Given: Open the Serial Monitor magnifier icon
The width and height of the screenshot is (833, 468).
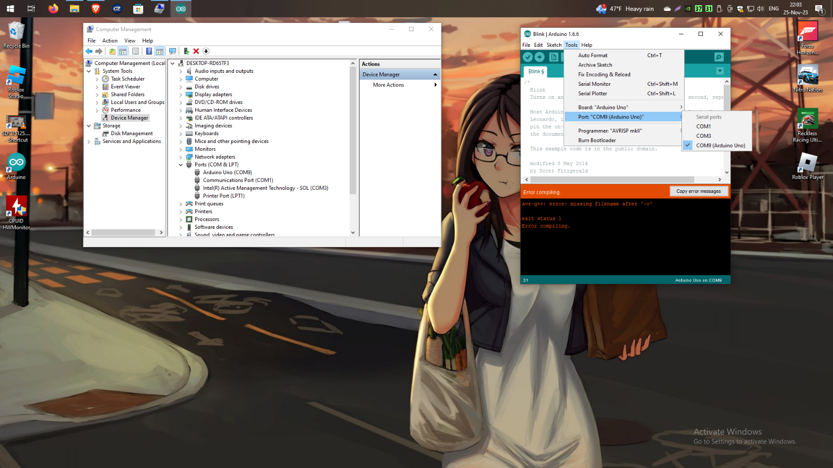Looking at the screenshot, I should click(x=719, y=57).
